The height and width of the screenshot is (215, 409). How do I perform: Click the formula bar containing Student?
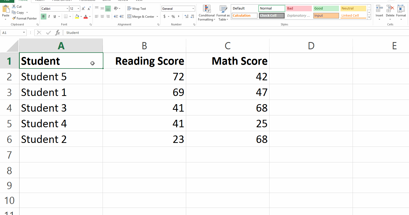[236, 33]
